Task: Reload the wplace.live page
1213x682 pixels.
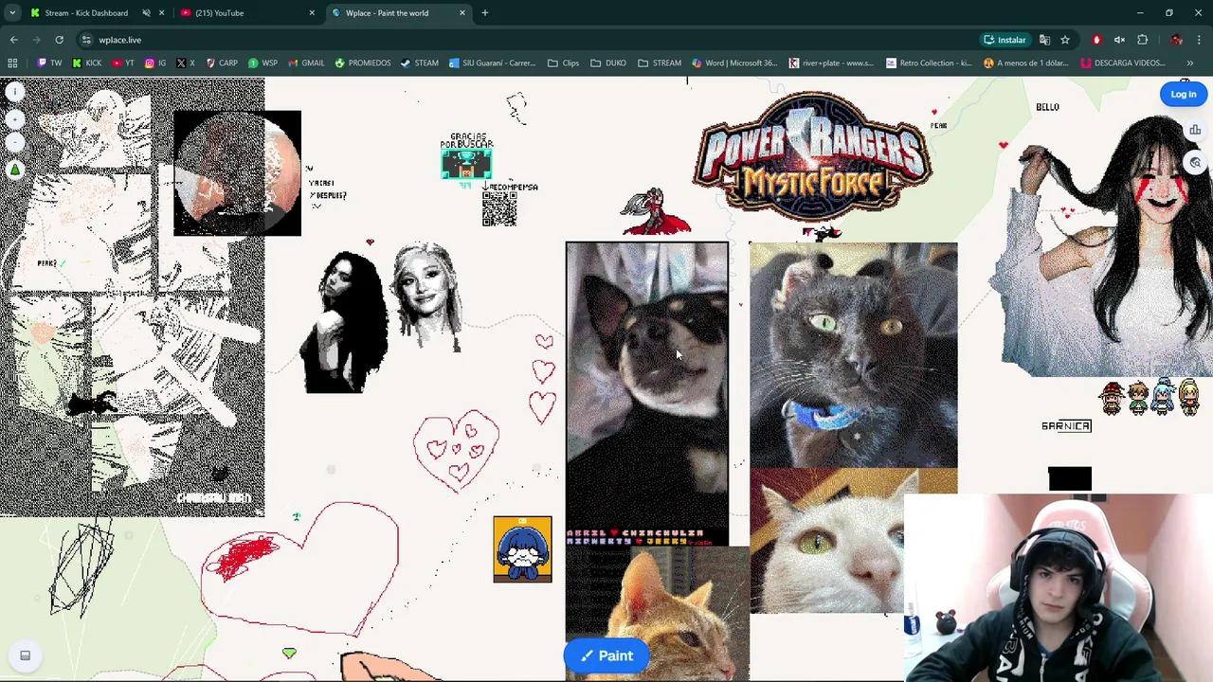Action: (x=59, y=40)
